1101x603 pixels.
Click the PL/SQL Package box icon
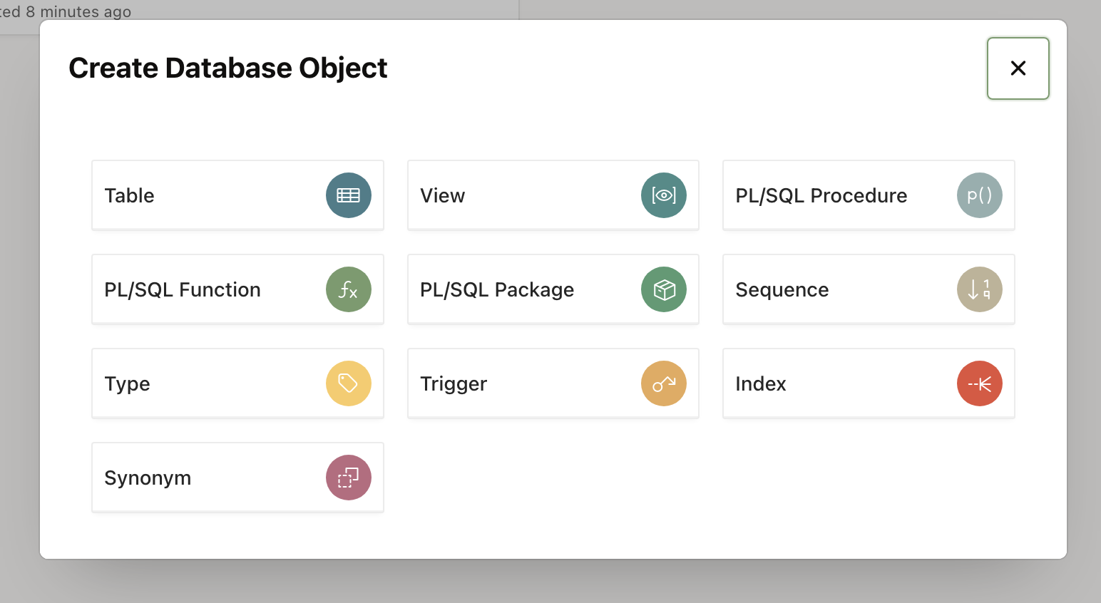pyautogui.click(x=664, y=289)
